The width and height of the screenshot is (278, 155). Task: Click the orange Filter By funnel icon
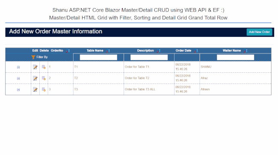tap(33, 57)
